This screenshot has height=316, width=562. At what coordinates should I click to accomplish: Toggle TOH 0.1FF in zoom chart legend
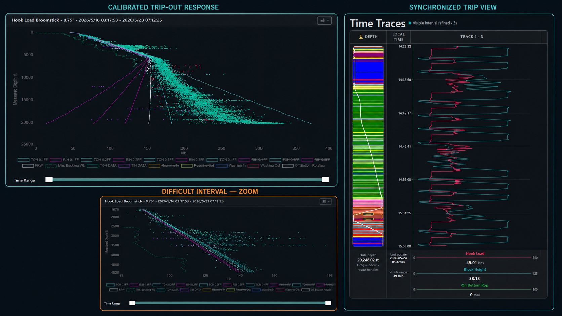(x=117, y=285)
